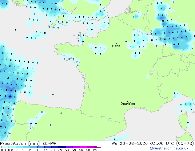Viewport: 195px width, 151px height.
Task: Click the '03..06 UTC' time text
Action: pos(162,144)
